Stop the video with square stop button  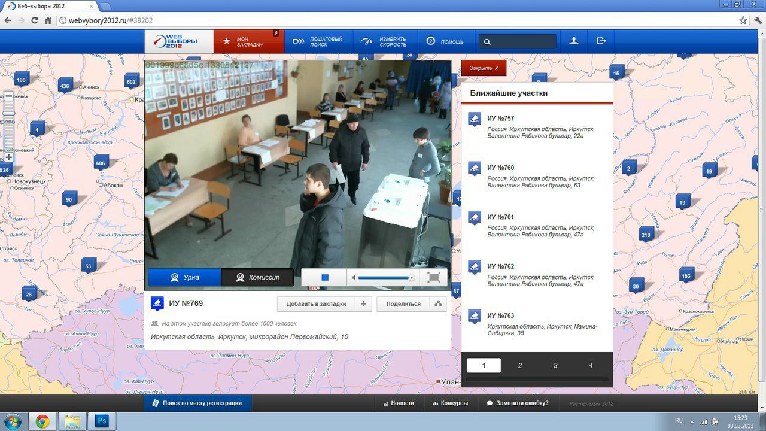pos(325,278)
